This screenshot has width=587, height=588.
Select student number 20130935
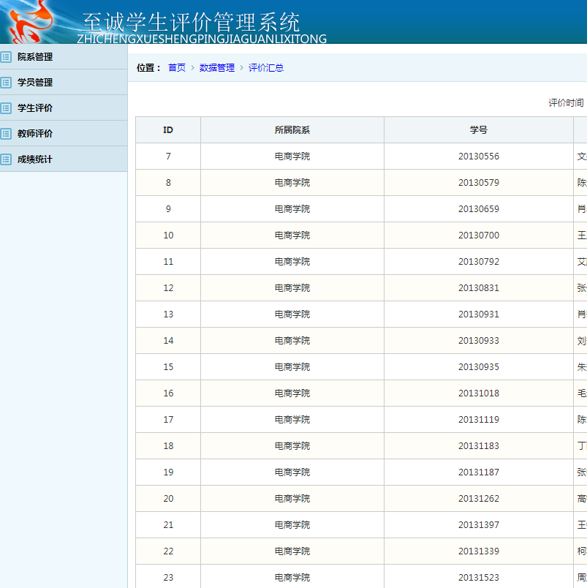(479, 367)
